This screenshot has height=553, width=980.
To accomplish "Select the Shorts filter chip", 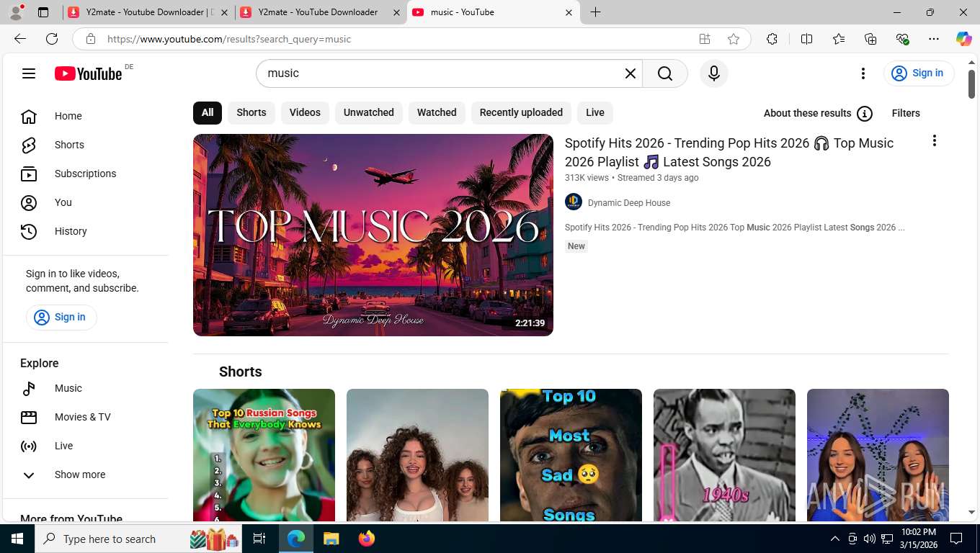I will coord(251,113).
